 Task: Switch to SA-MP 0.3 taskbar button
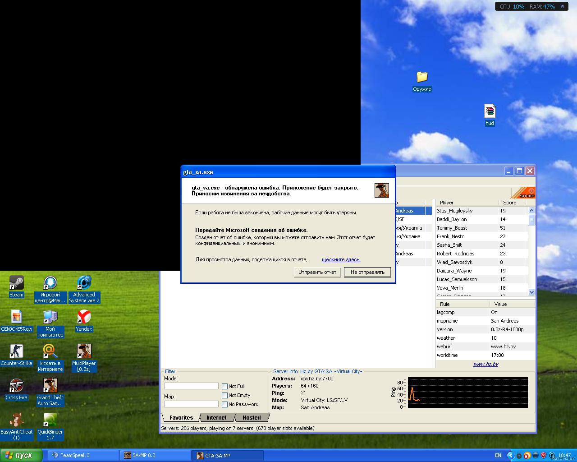[155, 455]
